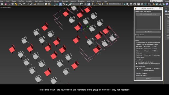Viewport: 169px width, 95px height.
Task: Enable the Scale inherit checkbox
Action: tap(153, 47)
